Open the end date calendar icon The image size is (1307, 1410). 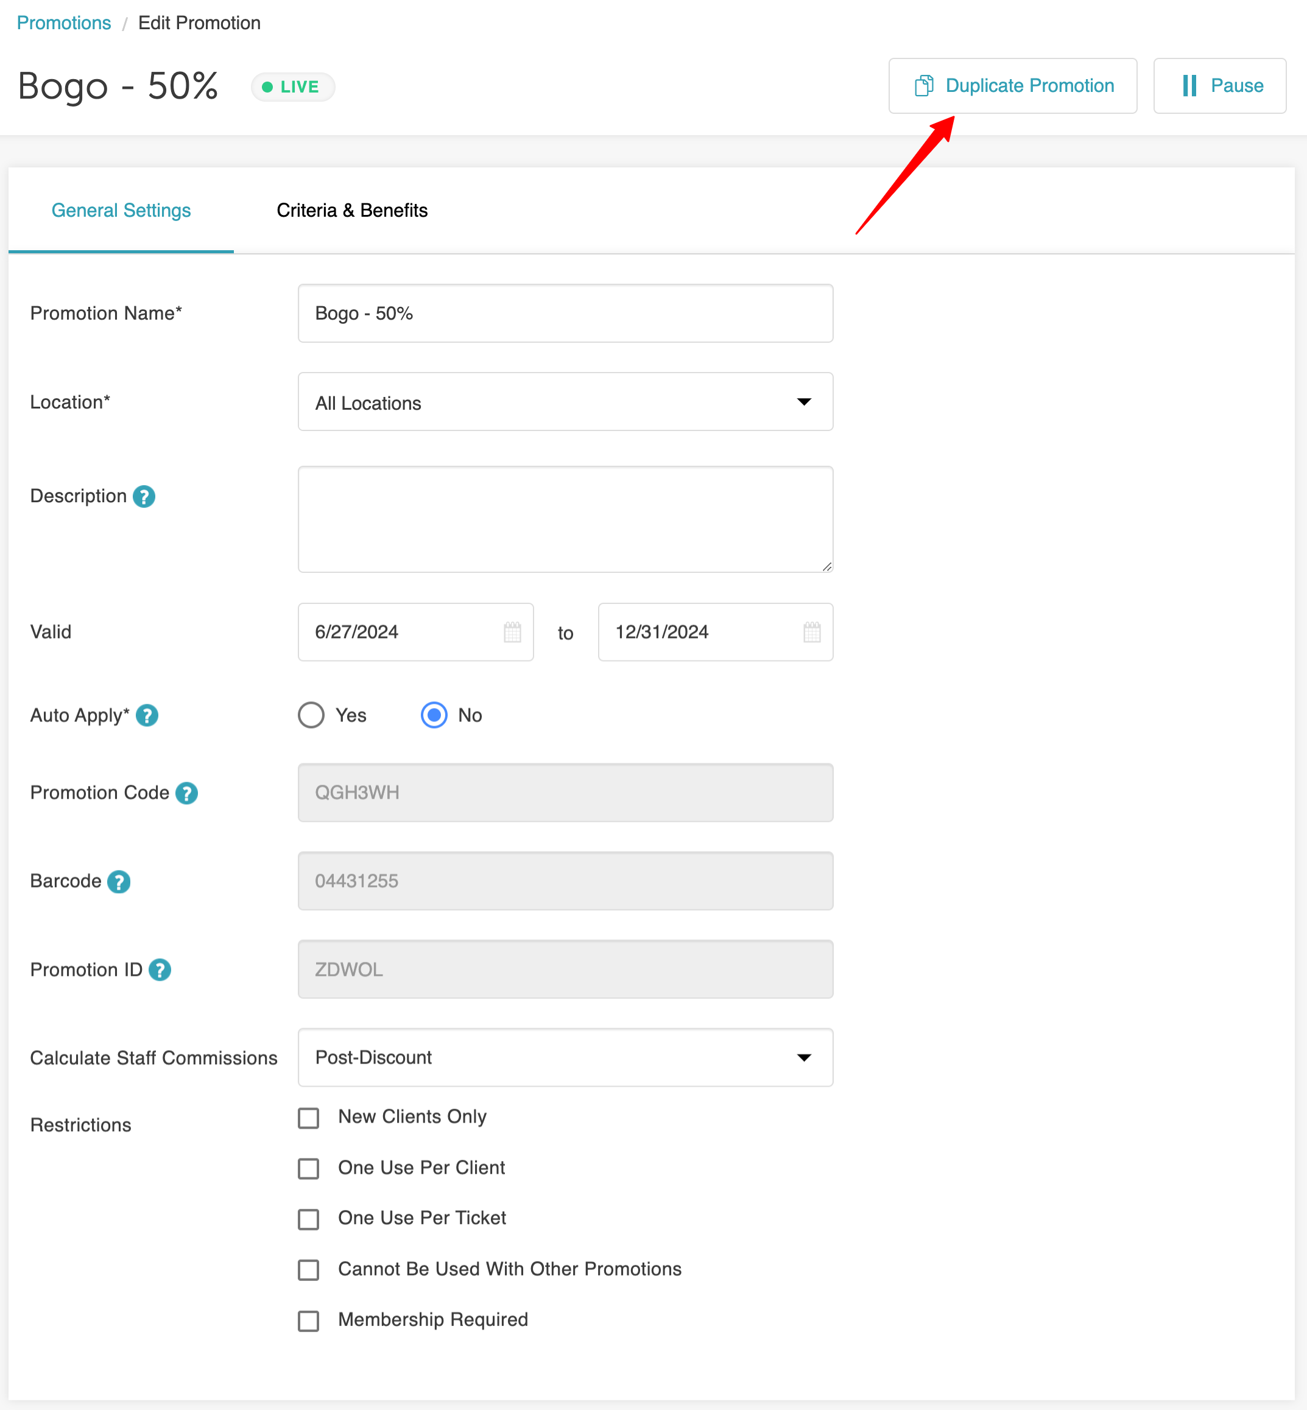812,632
